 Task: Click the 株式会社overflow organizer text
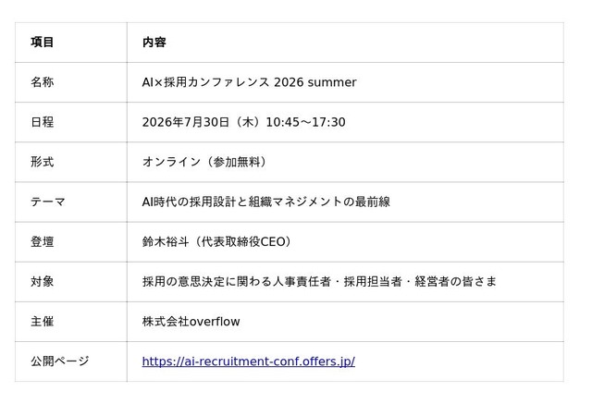pos(191,322)
